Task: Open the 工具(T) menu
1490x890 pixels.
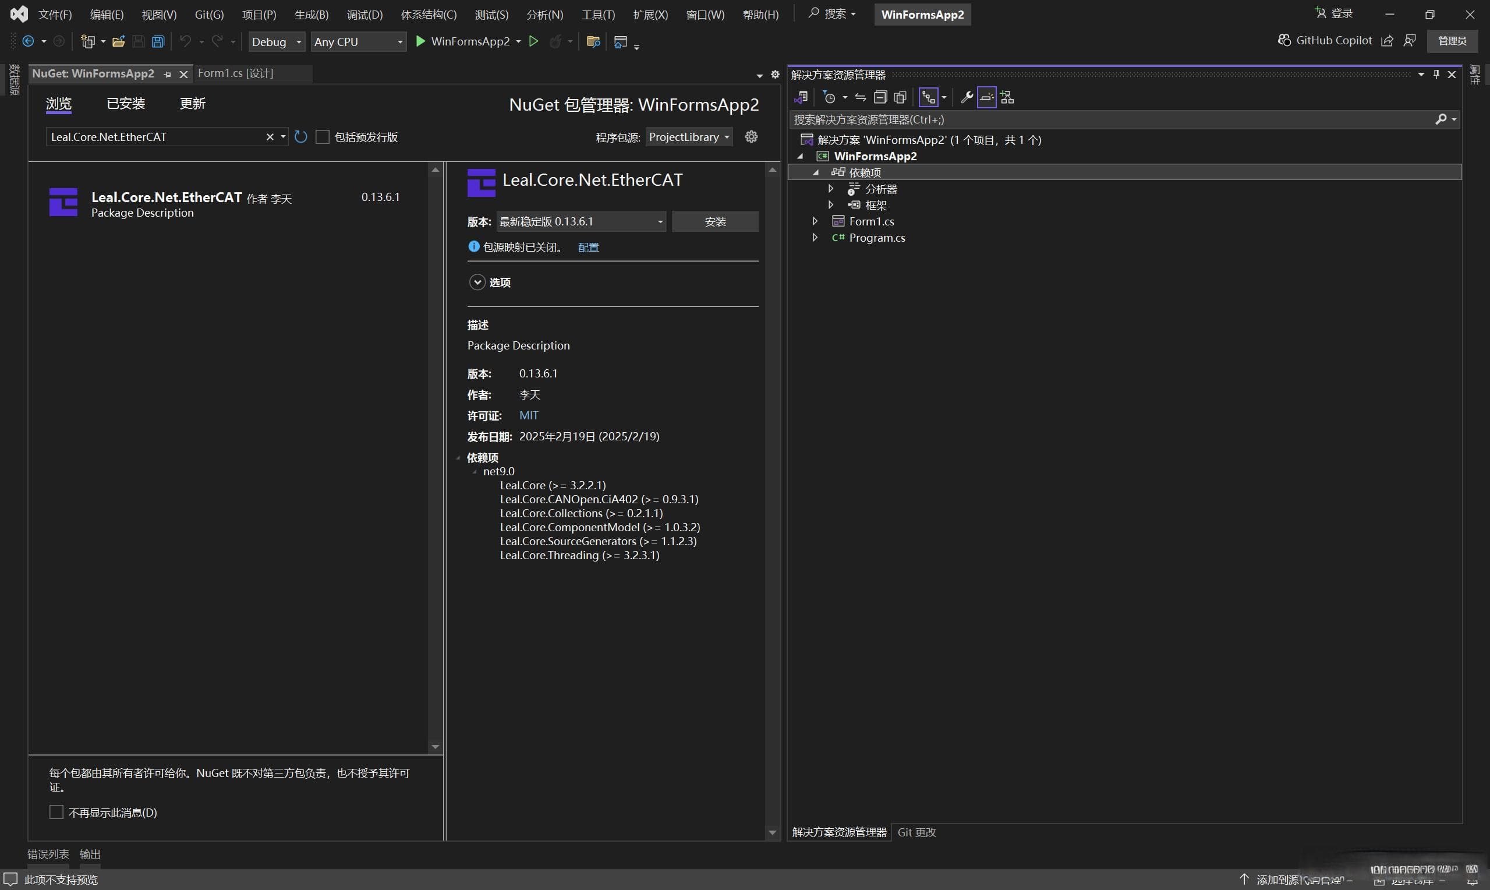Action: click(x=598, y=15)
